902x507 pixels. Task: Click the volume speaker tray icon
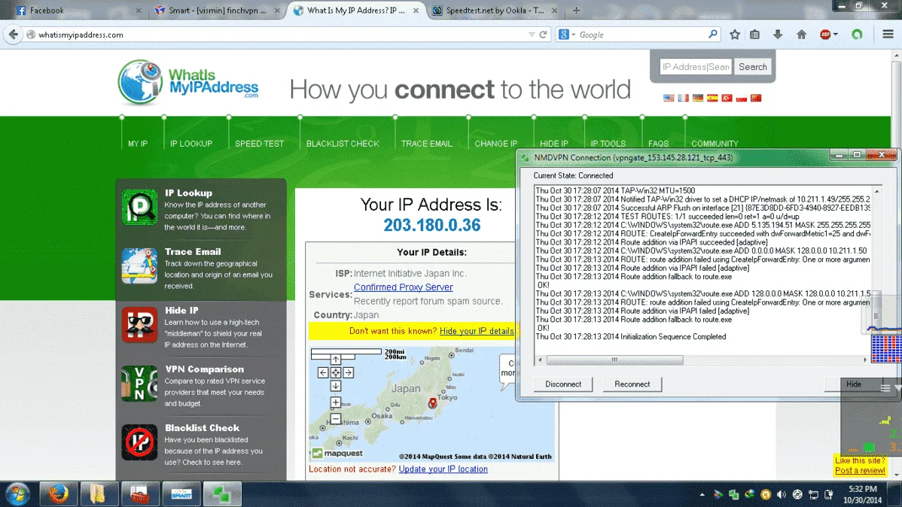(x=781, y=494)
